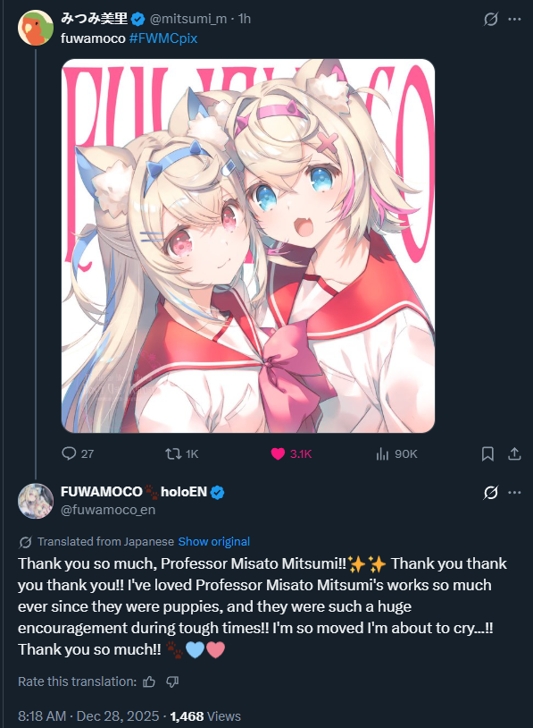The image size is (533, 728).
Task: Open the #FWMCpix hashtag
Action: [x=163, y=38]
